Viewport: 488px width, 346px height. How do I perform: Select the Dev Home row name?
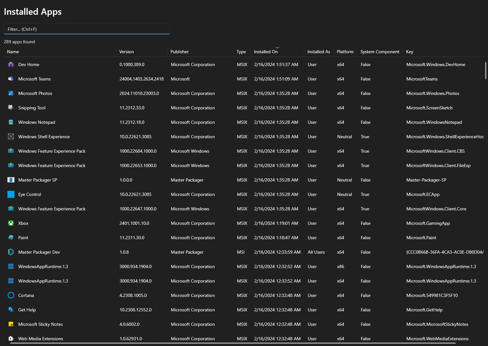[29, 64]
